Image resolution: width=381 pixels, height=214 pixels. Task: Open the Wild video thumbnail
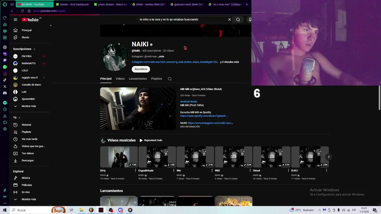pos(234,157)
